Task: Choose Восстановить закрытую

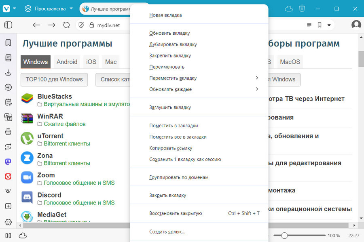Action: click(199, 213)
